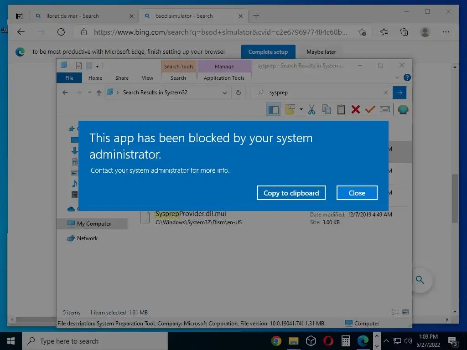467x350 pixels.
Task: Open the File tab in Explorer
Action: click(x=69, y=77)
